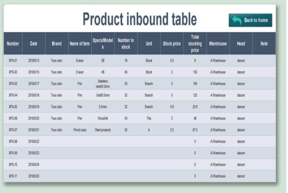
Task: Select cell XPX-07
Action: [x=13, y=130]
